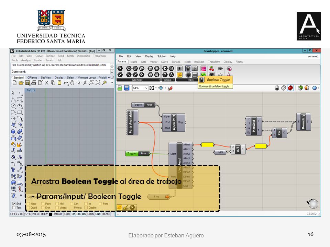Click the Print icon in Rhino toolbar
Image resolution: width=330 pixels, height=247 pixels.
[34, 83]
